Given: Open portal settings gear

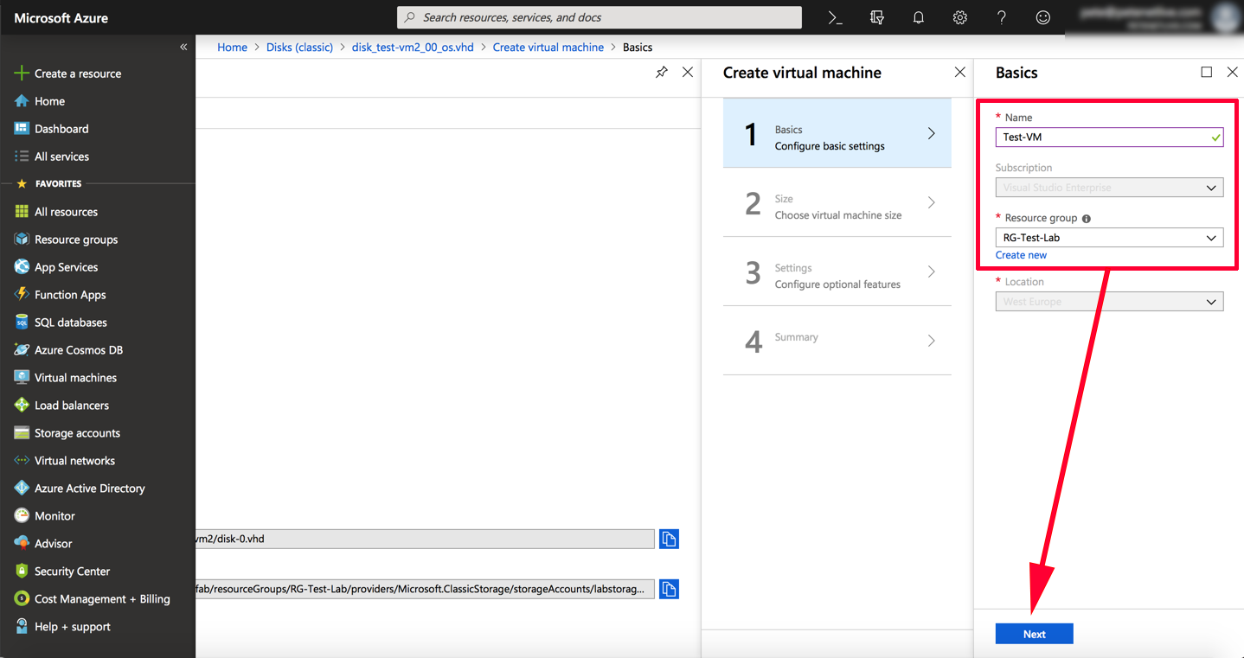Looking at the screenshot, I should click(x=960, y=17).
